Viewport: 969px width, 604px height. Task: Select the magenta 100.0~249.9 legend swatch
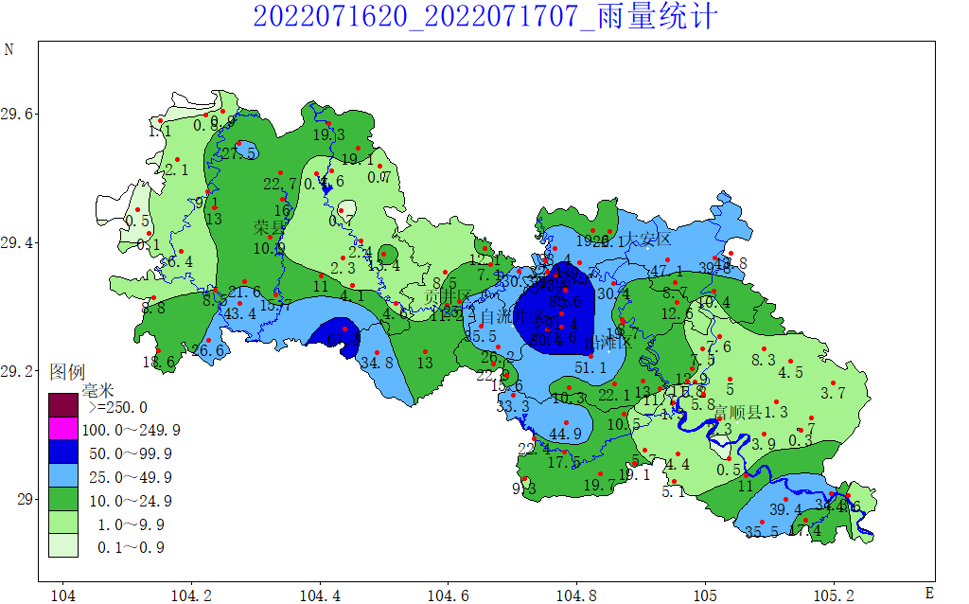click(64, 429)
